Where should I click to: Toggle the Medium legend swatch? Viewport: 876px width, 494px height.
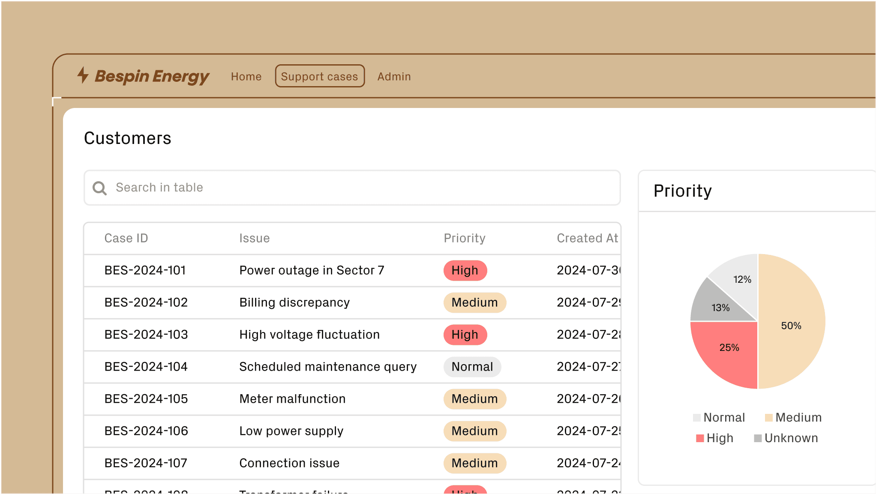(769, 417)
